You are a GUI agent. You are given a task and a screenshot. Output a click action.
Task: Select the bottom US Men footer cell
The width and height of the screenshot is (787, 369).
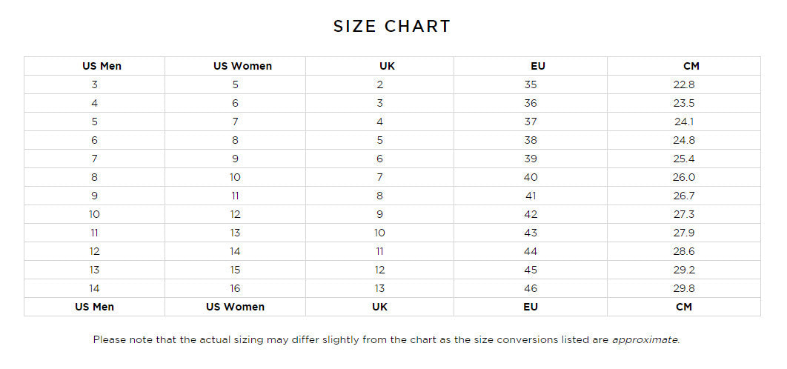point(94,307)
